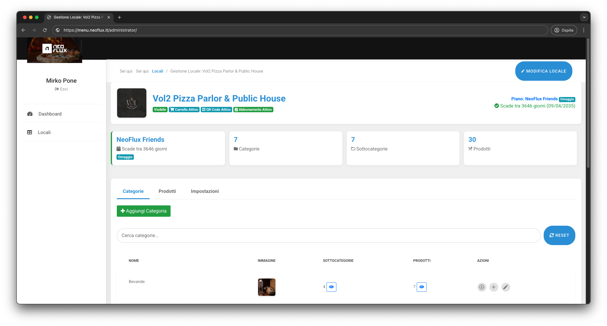View products of Bevande via the eye toggle
The image size is (607, 326).
[421, 287]
